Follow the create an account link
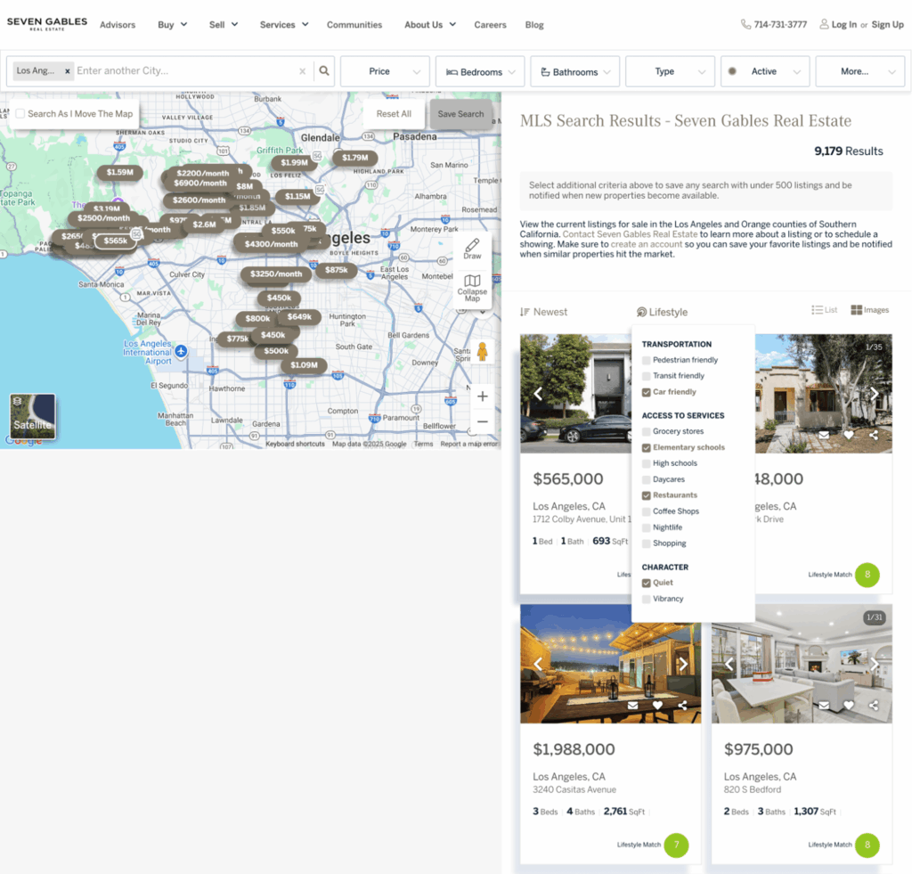912x874 pixels. (x=647, y=244)
